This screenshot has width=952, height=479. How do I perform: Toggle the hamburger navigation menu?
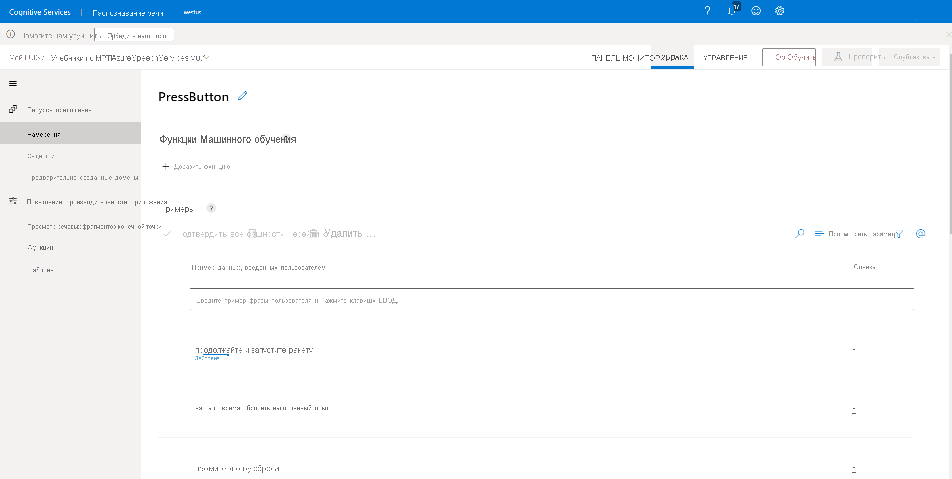click(13, 83)
